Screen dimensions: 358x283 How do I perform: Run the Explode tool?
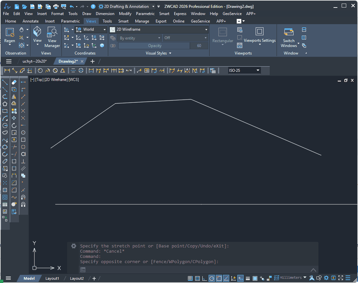(x=14, y=204)
